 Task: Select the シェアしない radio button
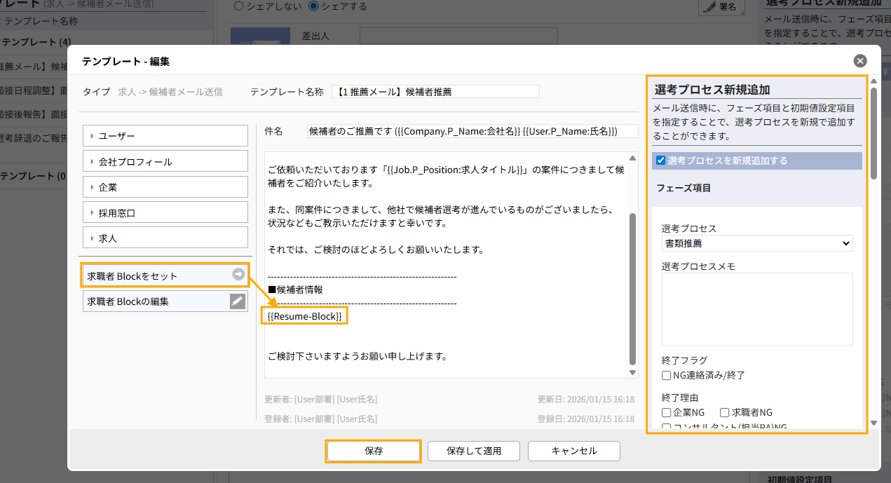coord(239,6)
